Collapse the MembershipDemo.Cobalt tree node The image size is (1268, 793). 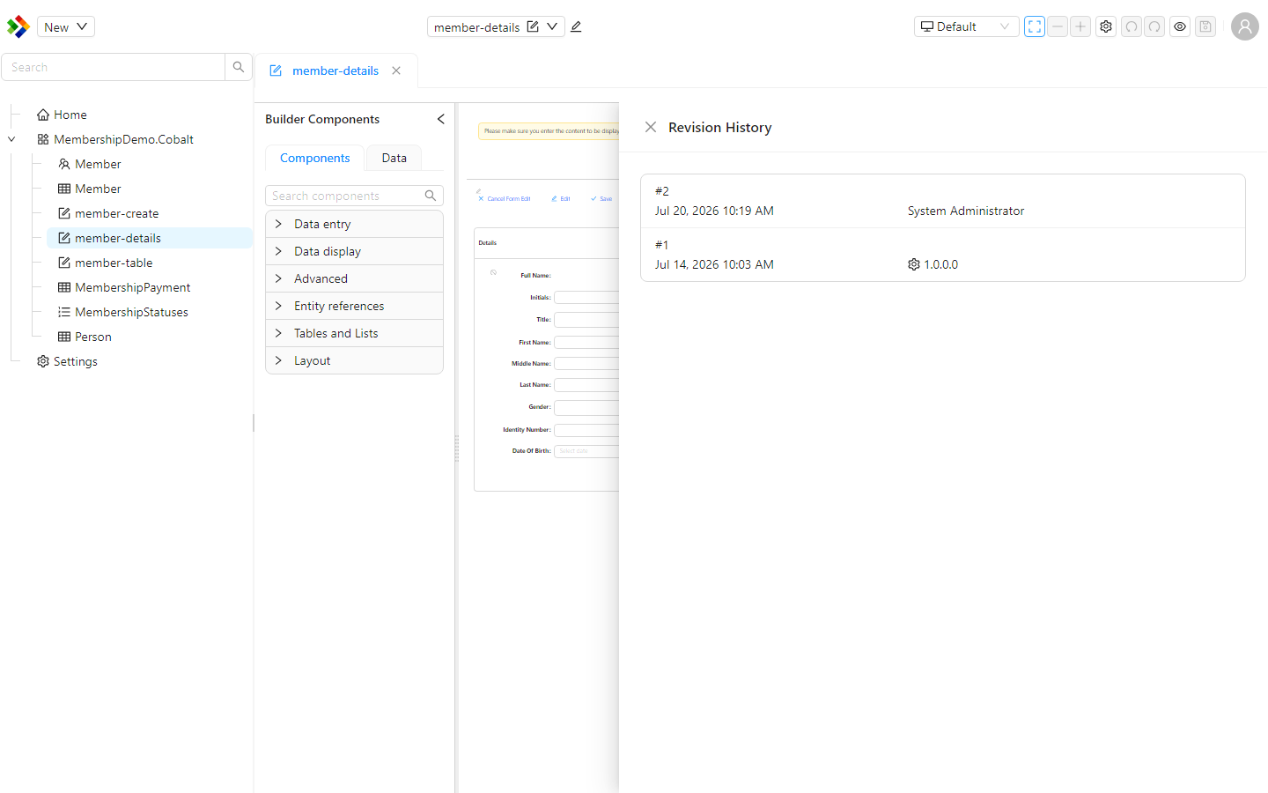[x=11, y=139]
